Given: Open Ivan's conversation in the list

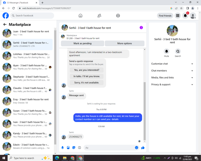Looking at the screenshot, I should pyautogui.click(x=27, y=124).
